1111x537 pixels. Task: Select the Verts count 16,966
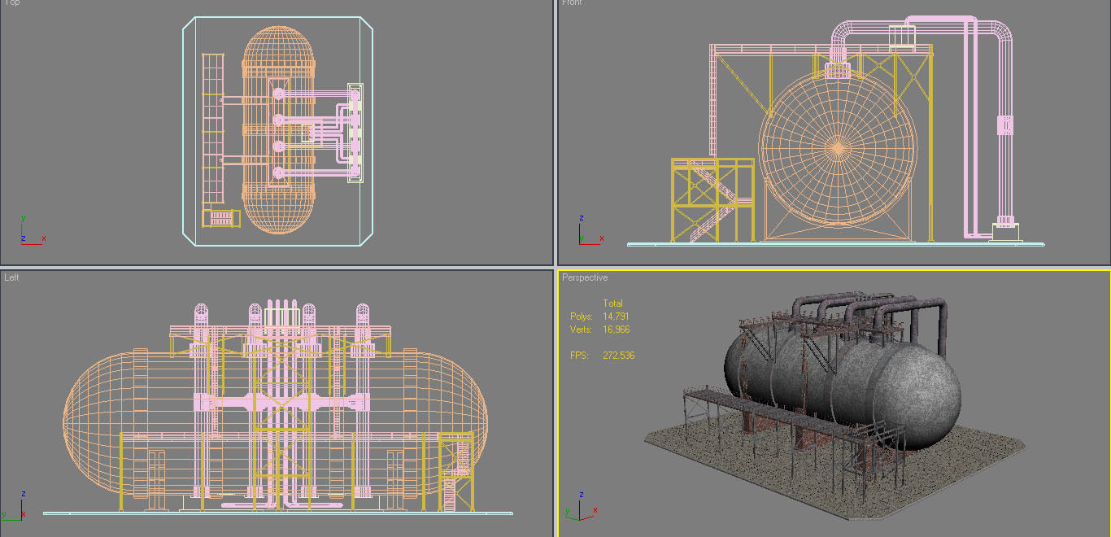616,330
